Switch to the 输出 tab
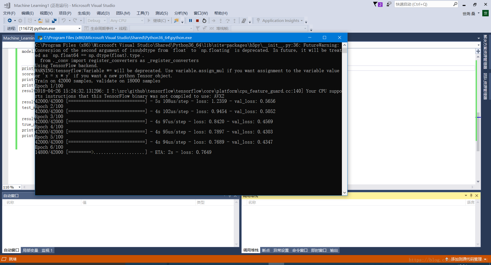 pos(334,250)
